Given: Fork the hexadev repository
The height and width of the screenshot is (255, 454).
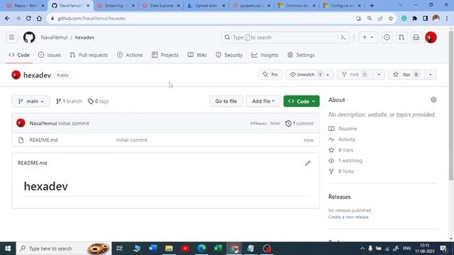Looking at the screenshot, I should [355, 74].
